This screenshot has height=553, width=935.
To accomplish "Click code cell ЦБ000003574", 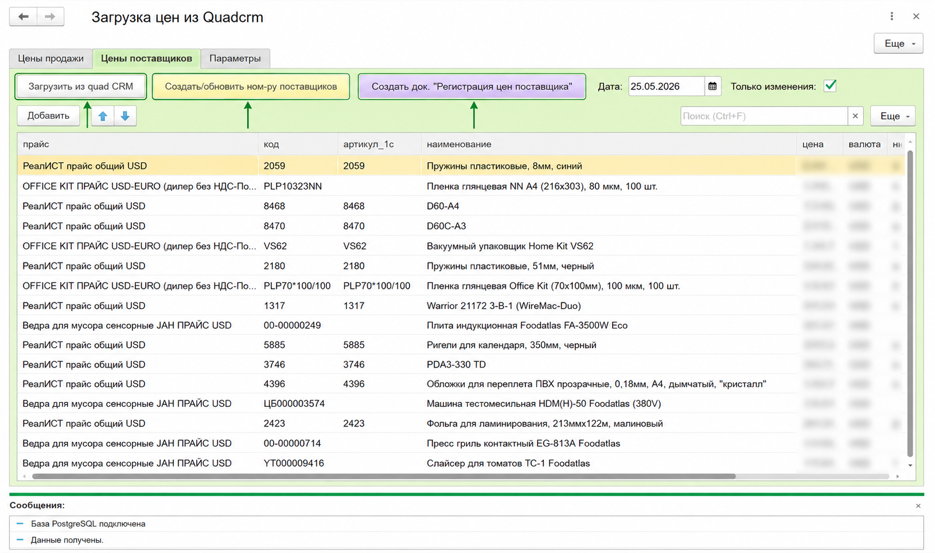I will click(298, 404).
